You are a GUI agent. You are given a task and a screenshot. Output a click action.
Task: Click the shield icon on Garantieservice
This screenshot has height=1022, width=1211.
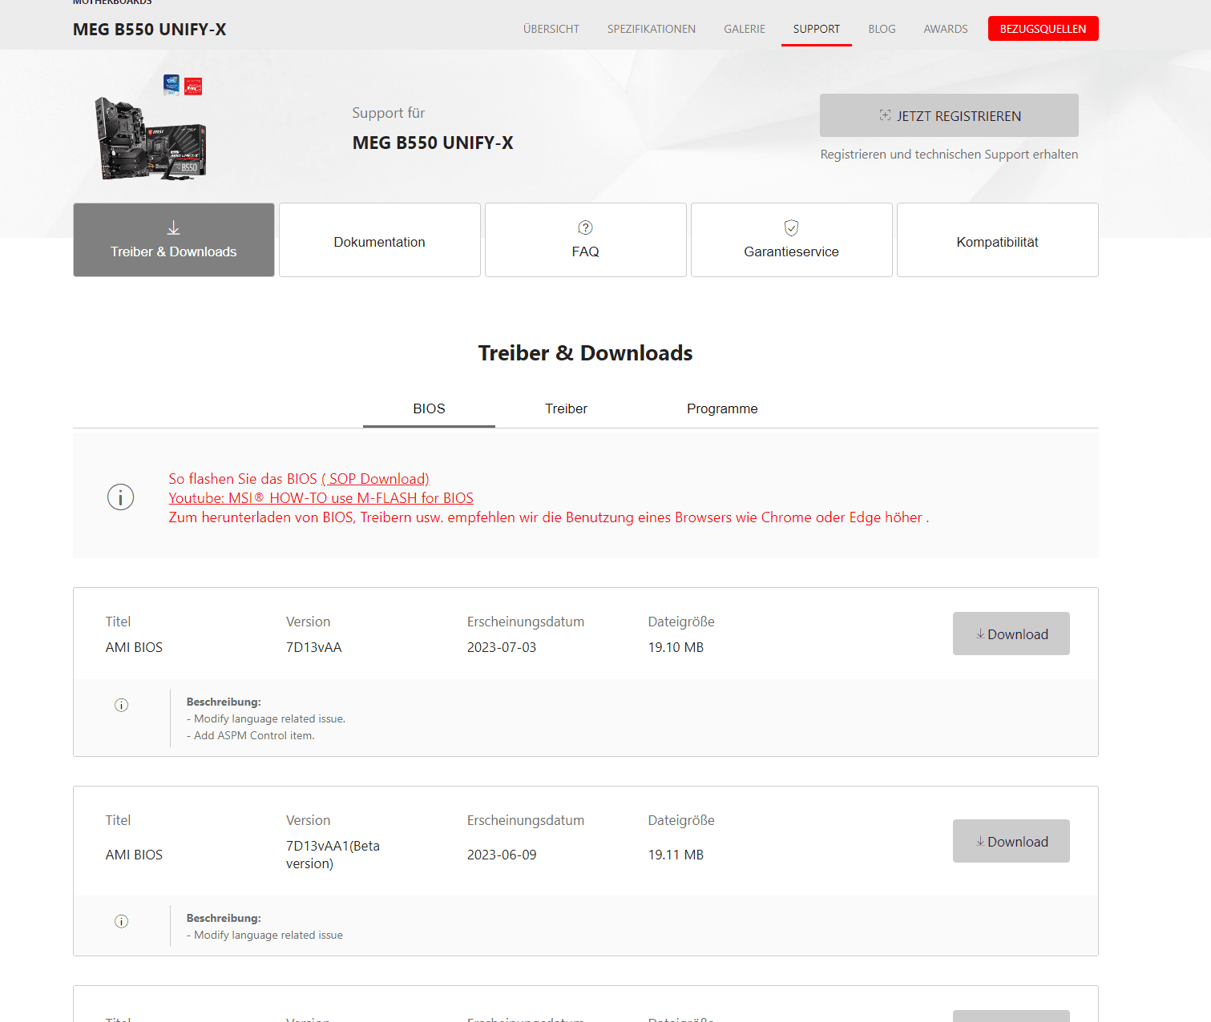pyautogui.click(x=792, y=227)
